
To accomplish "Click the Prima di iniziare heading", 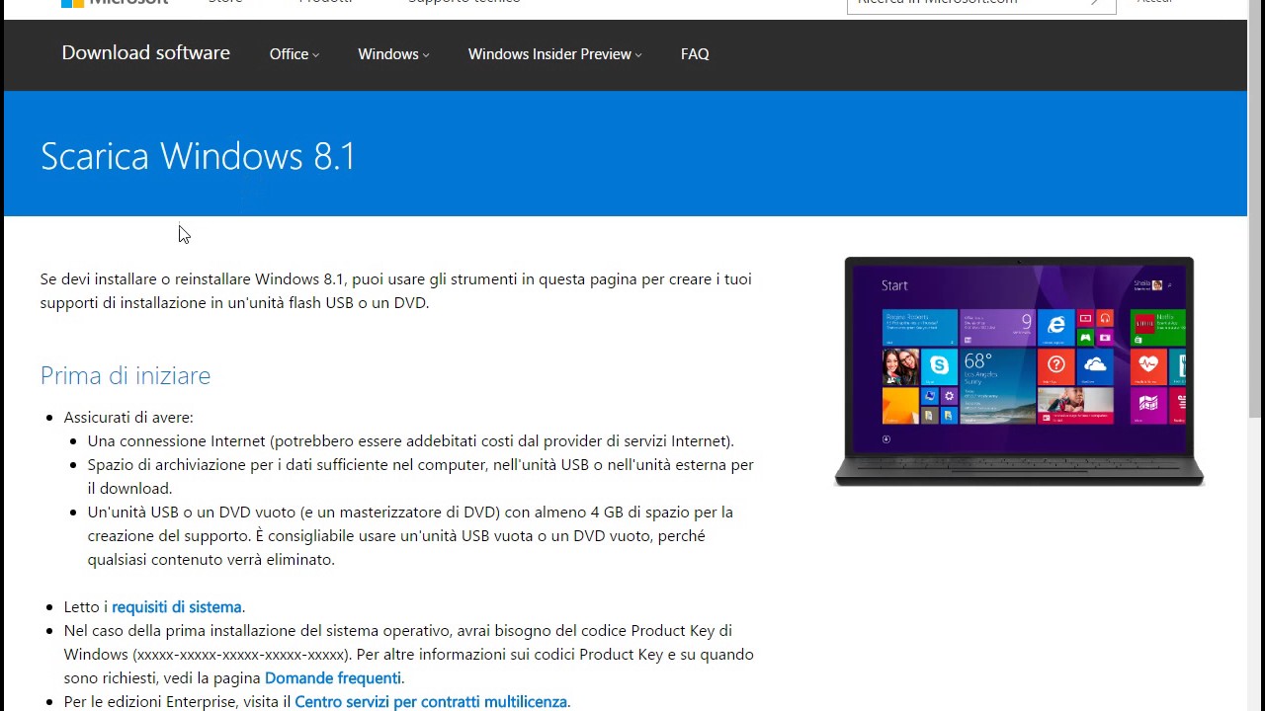I will [x=126, y=375].
